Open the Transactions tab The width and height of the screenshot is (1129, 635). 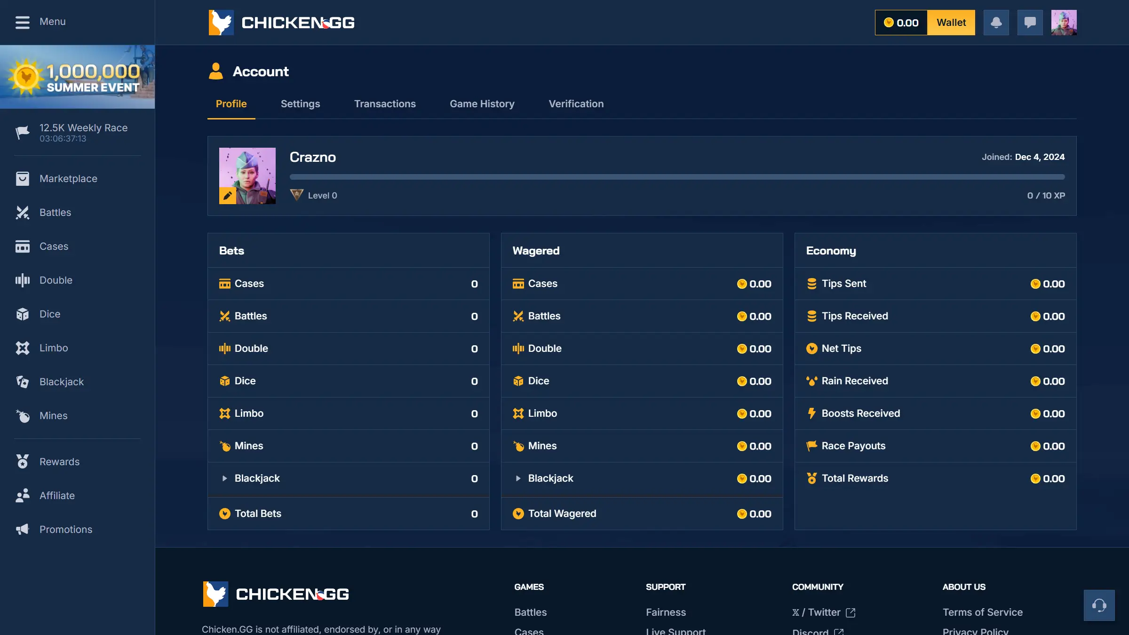tap(385, 103)
